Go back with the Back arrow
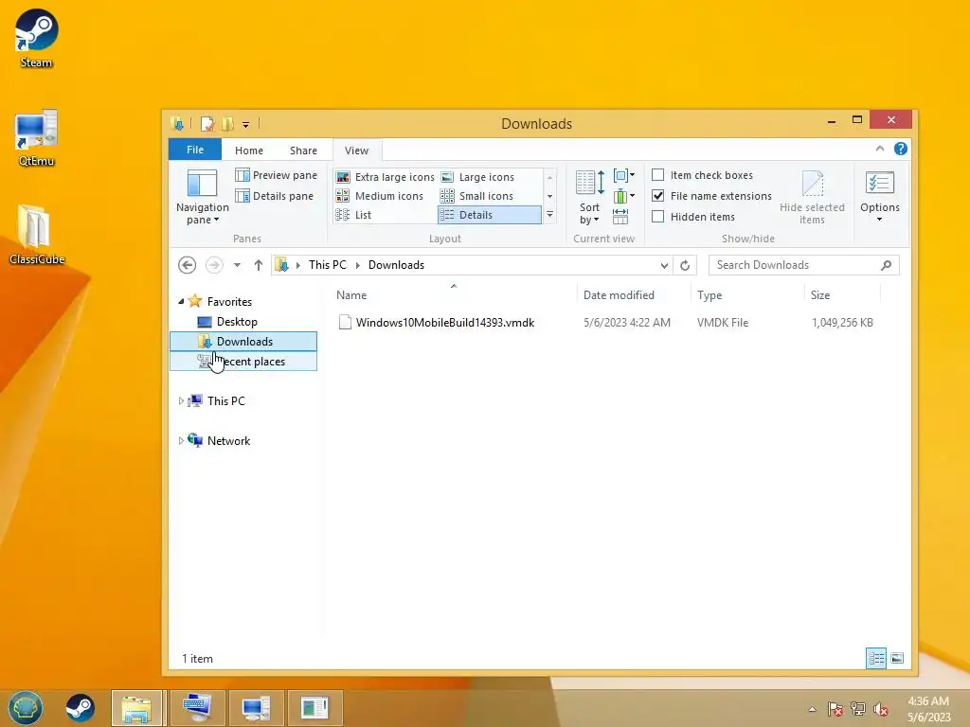This screenshot has height=727, width=970. (187, 265)
